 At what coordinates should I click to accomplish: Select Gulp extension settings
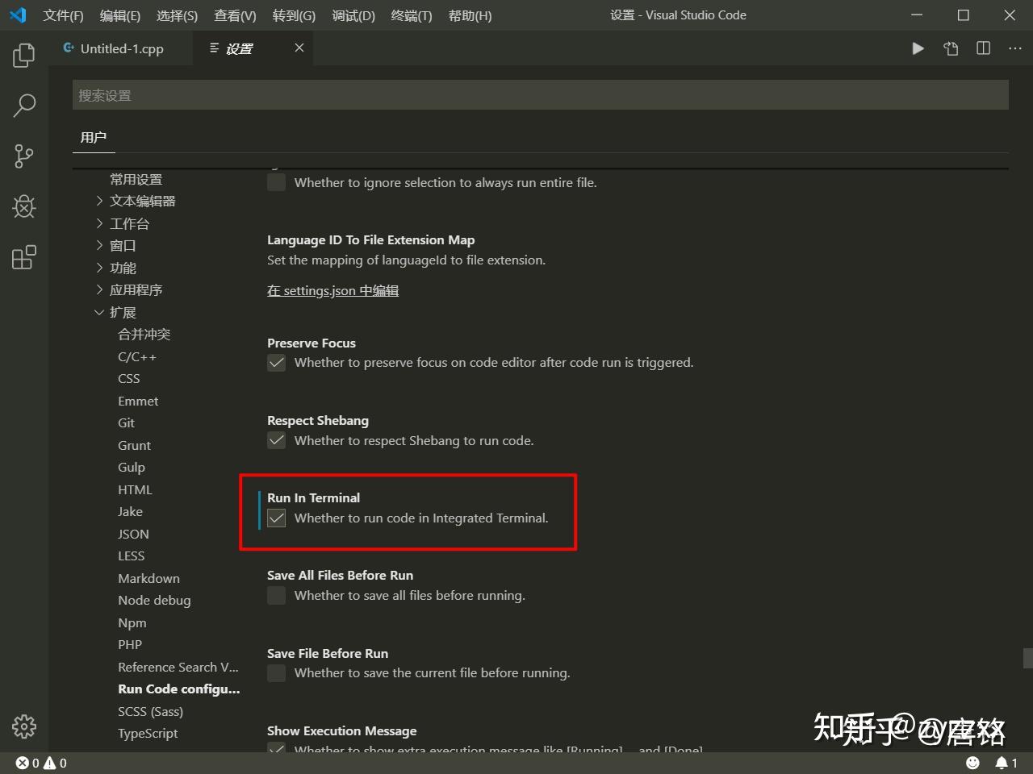coord(132,467)
